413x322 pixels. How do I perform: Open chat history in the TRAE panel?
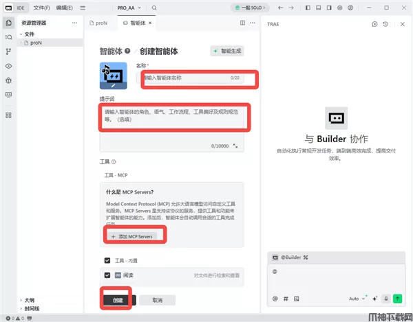click(385, 24)
